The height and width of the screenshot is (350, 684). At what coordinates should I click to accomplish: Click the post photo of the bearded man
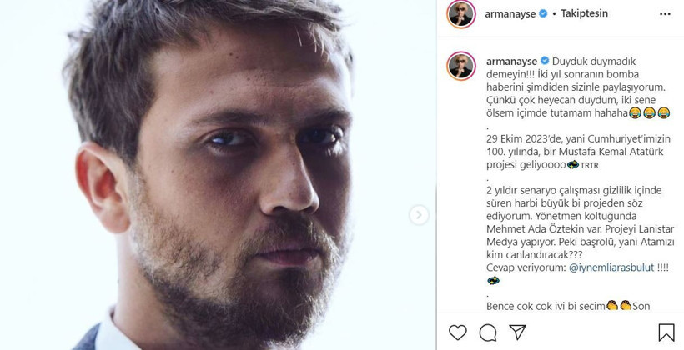tap(217, 175)
